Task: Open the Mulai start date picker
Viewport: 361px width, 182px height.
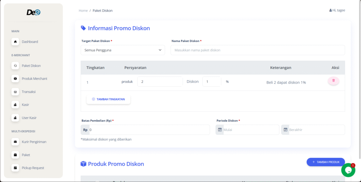Action: tap(251, 130)
